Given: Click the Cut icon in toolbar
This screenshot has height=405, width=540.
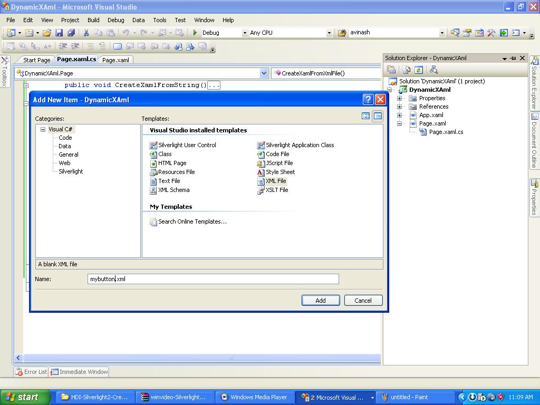Looking at the screenshot, I should (86, 33).
